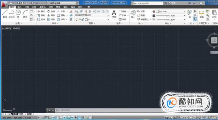Expand the Draw (绘图) panel
The width and height of the screenshot is (218, 120).
[x=19, y=23]
